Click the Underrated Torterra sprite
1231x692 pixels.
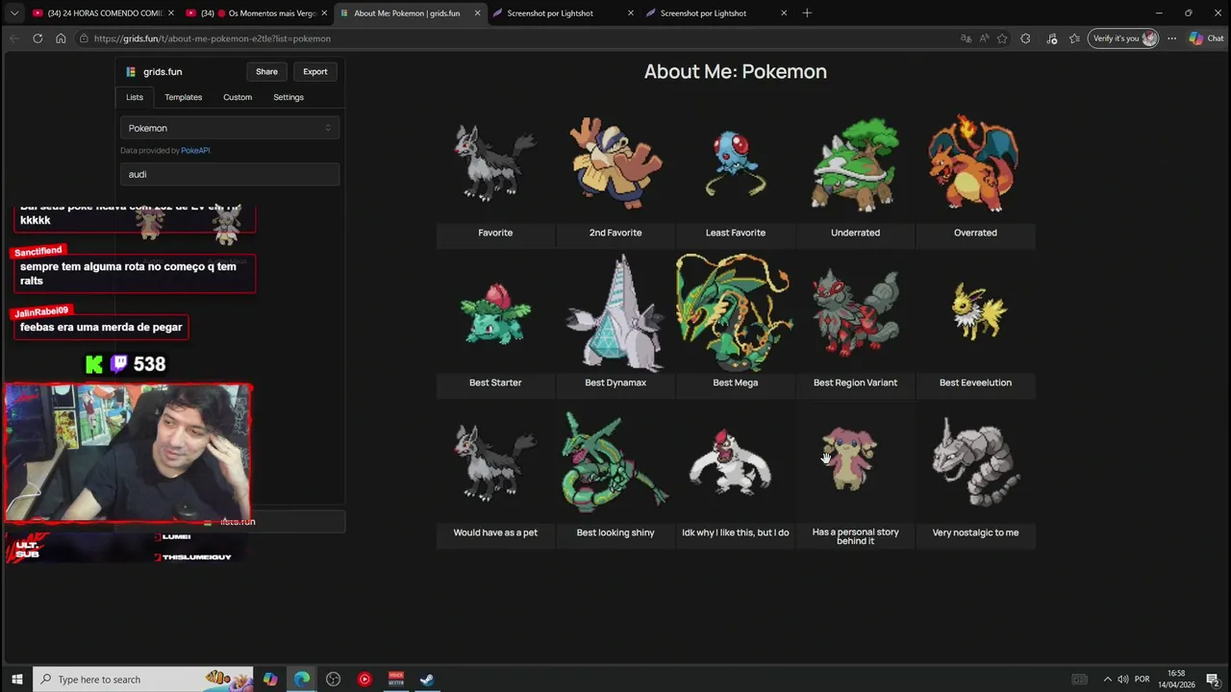(855, 163)
